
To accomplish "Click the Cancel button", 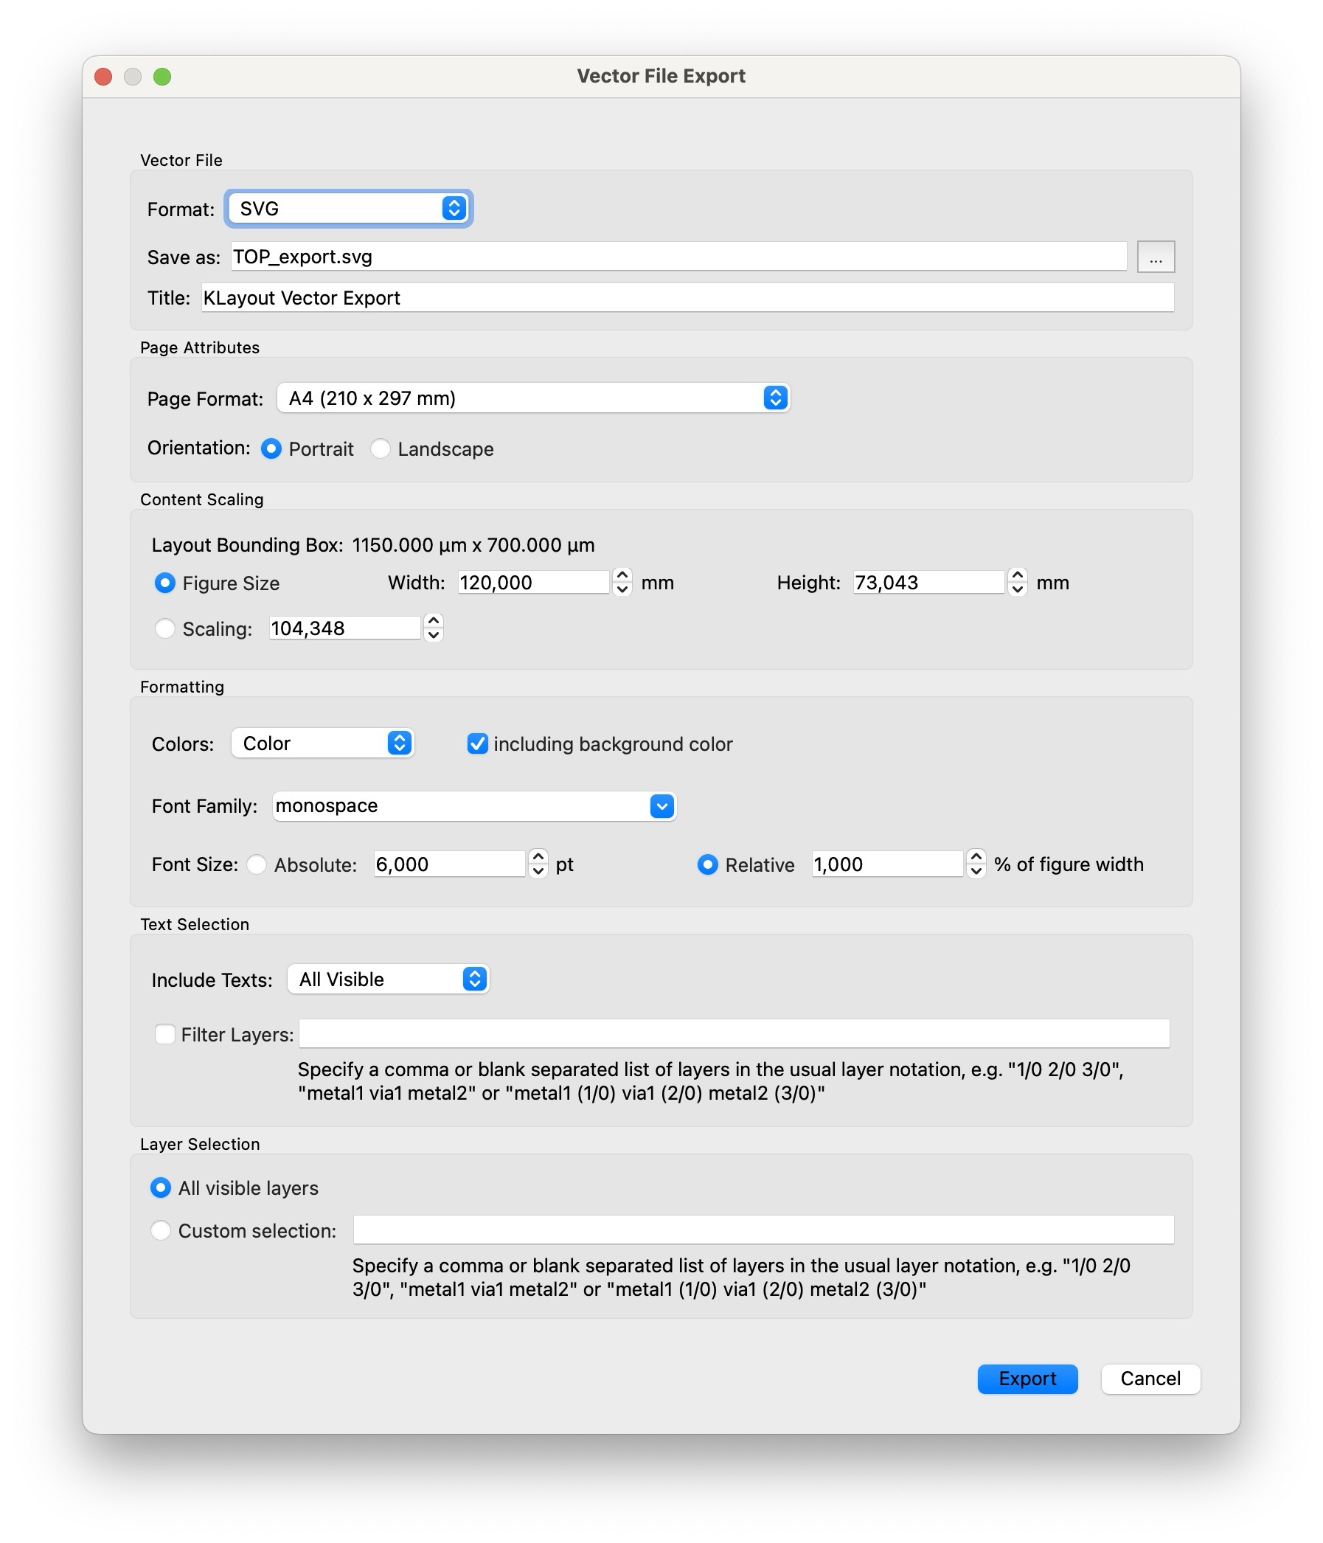I will click(1150, 1379).
